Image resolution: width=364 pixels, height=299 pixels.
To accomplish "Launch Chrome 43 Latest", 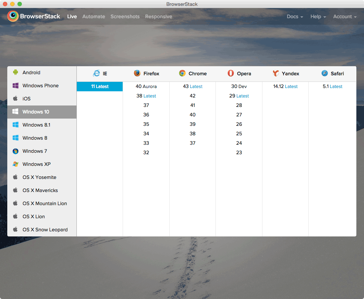I will click(193, 87).
